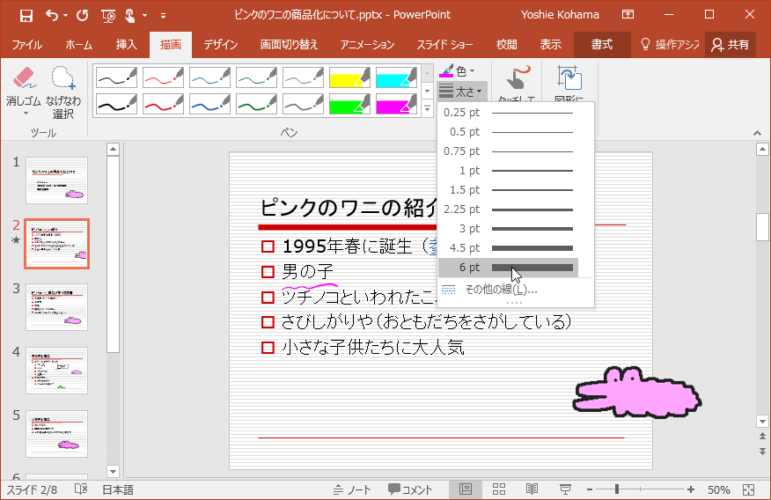Choose the thick red pen
Viewport: 771px width, 500px height.
click(163, 104)
